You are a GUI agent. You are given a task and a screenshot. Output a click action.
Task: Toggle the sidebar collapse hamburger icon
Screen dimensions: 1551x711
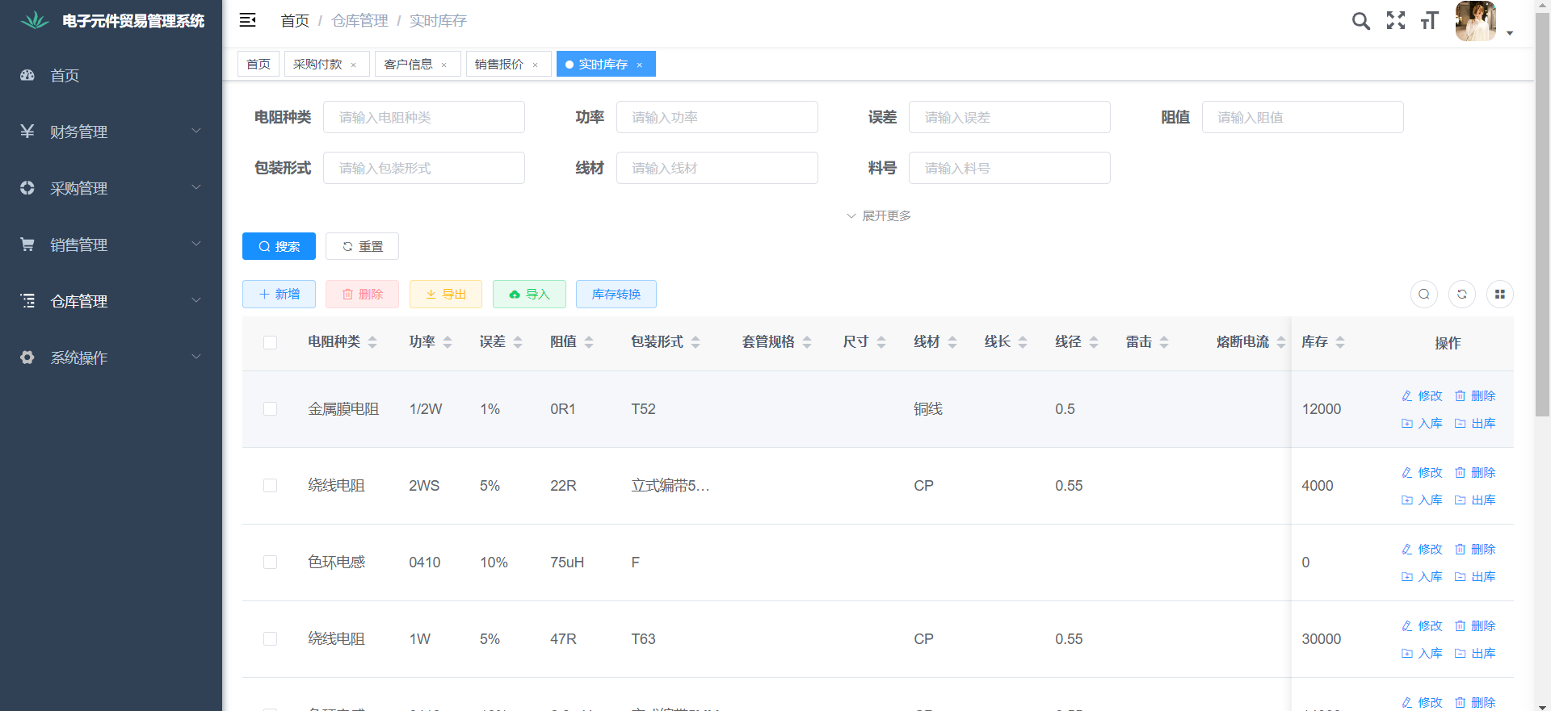pos(248,20)
